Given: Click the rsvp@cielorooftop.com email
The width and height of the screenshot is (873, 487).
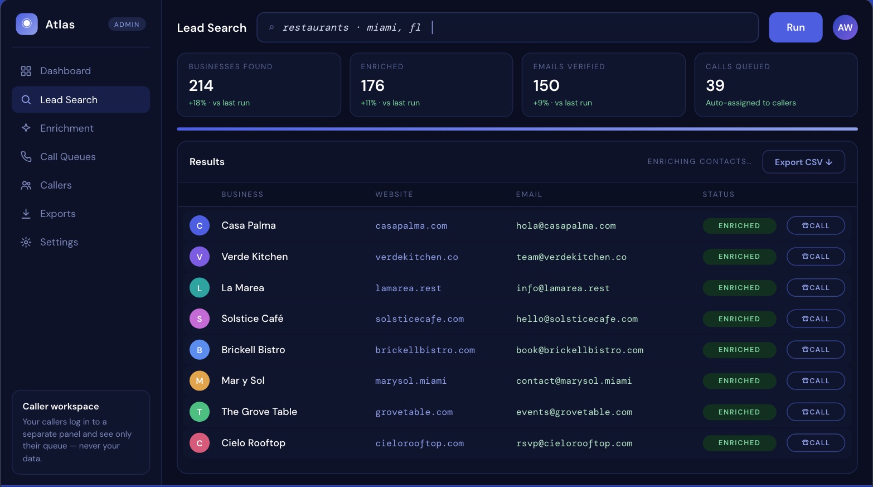Looking at the screenshot, I should [x=574, y=443].
